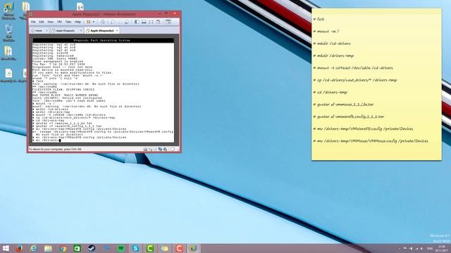Click the Manage Snapshots toolbar icon

(127, 22)
